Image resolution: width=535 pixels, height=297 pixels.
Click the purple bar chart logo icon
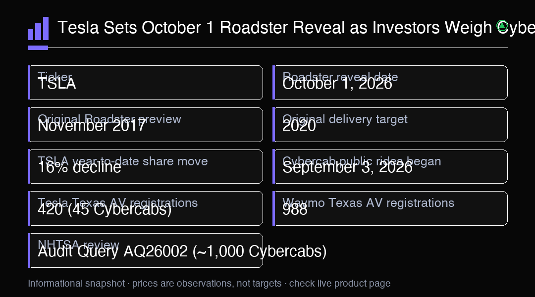38,29
